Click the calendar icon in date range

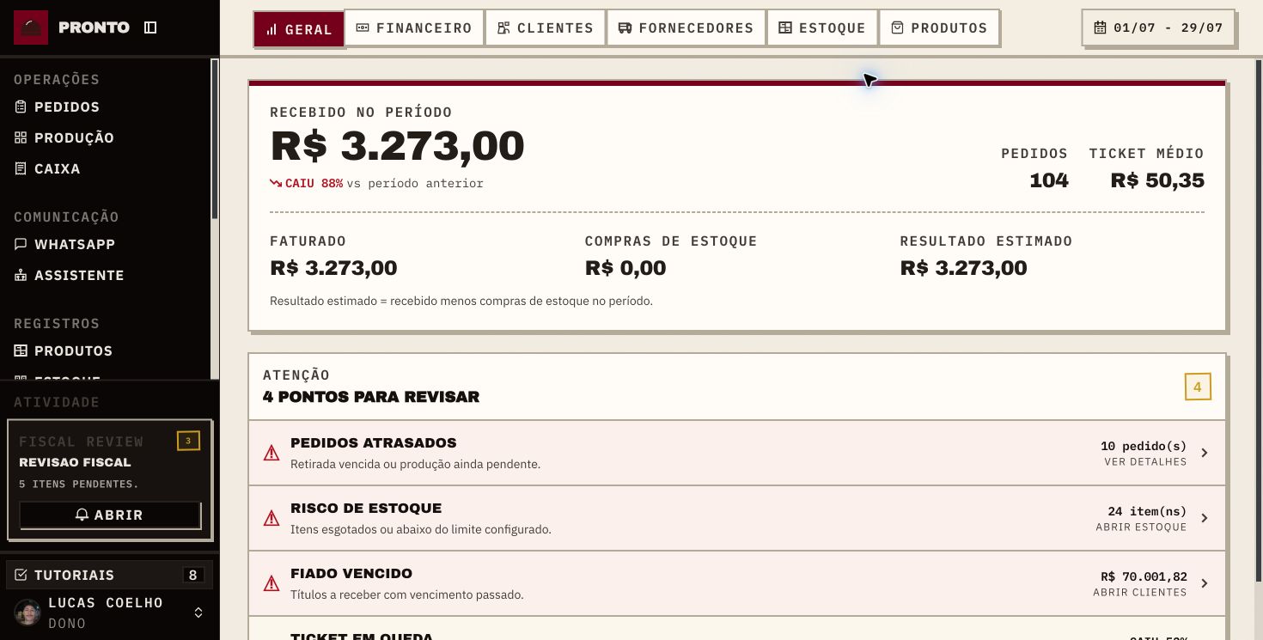tap(1100, 28)
